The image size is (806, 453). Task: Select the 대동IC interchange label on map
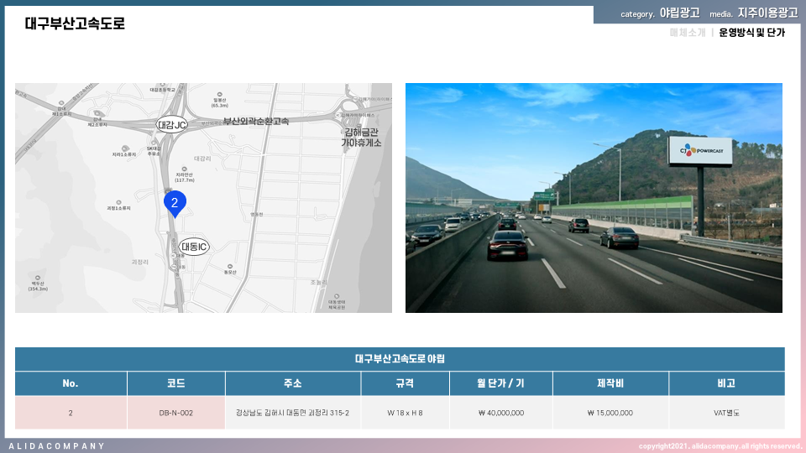(194, 247)
